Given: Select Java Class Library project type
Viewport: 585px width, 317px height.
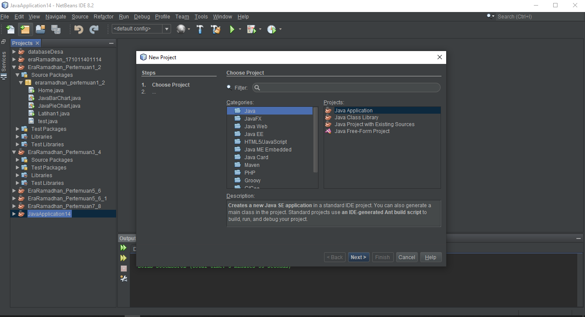Looking at the screenshot, I should pos(356,118).
